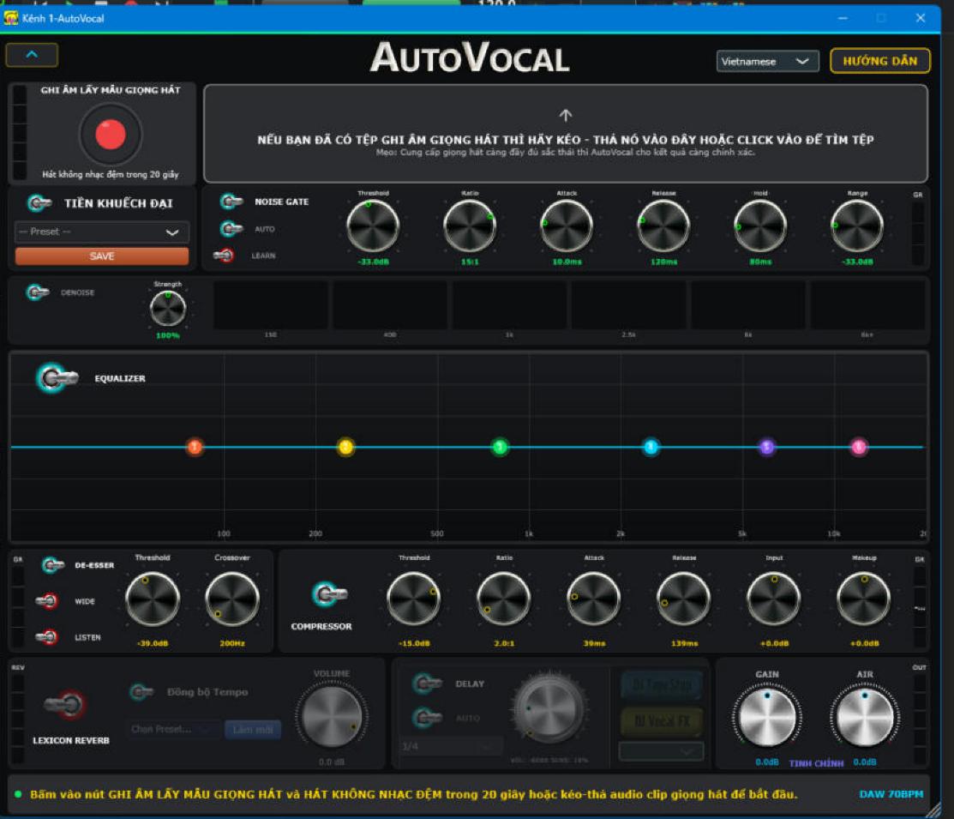Image resolution: width=954 pixels, height=819 pixels.
Task: Toggle the DENOISE switch
Action: click(38, 292)
